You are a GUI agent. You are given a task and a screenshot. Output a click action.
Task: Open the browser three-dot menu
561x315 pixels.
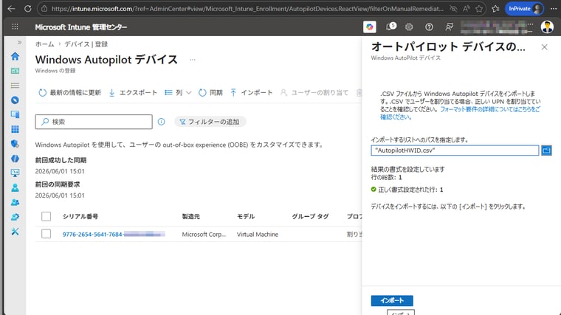click(x=554, y=9)
